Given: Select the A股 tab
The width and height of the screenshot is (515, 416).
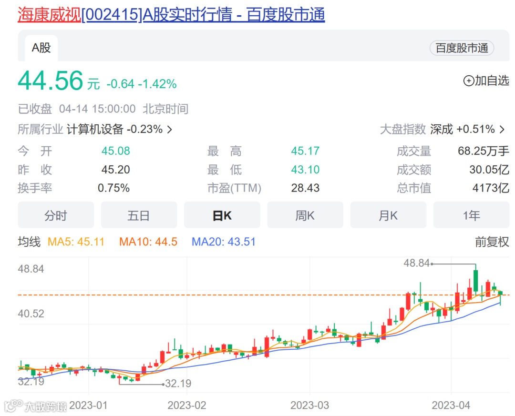Looking at the screenshot, I should 41,48.
